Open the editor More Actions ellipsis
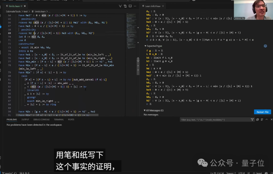This screenshot has width=273, height=174. [x=135, y=6]
